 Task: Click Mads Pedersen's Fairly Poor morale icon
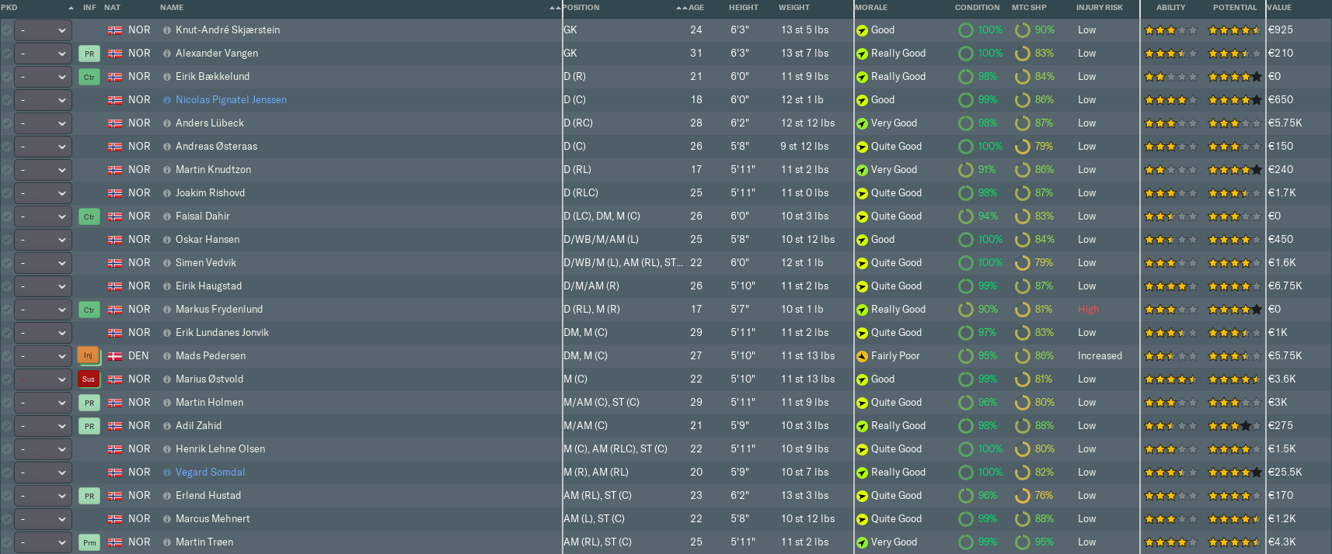(x=862, y=356)
